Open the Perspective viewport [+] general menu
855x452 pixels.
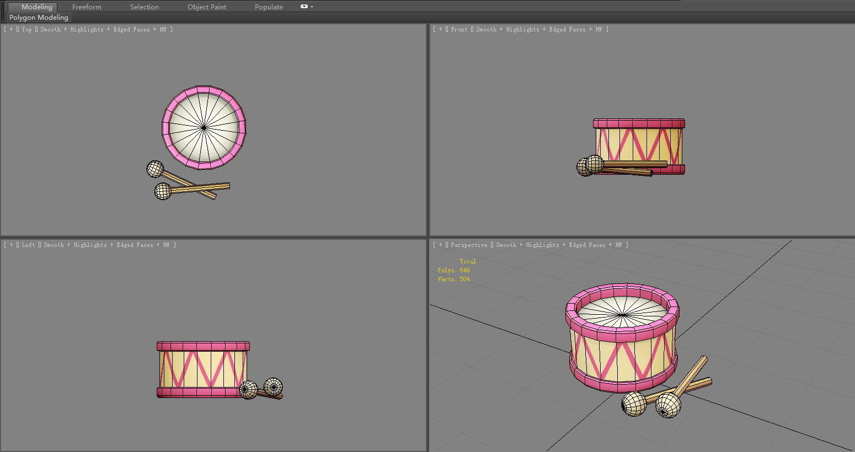coord(440,245)
